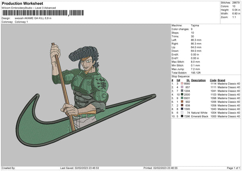Click thread code '1114' in row 1
Image resolution: width=242 pixels, height=171 pixels.
pyautogui.click(x=213, y=83)
